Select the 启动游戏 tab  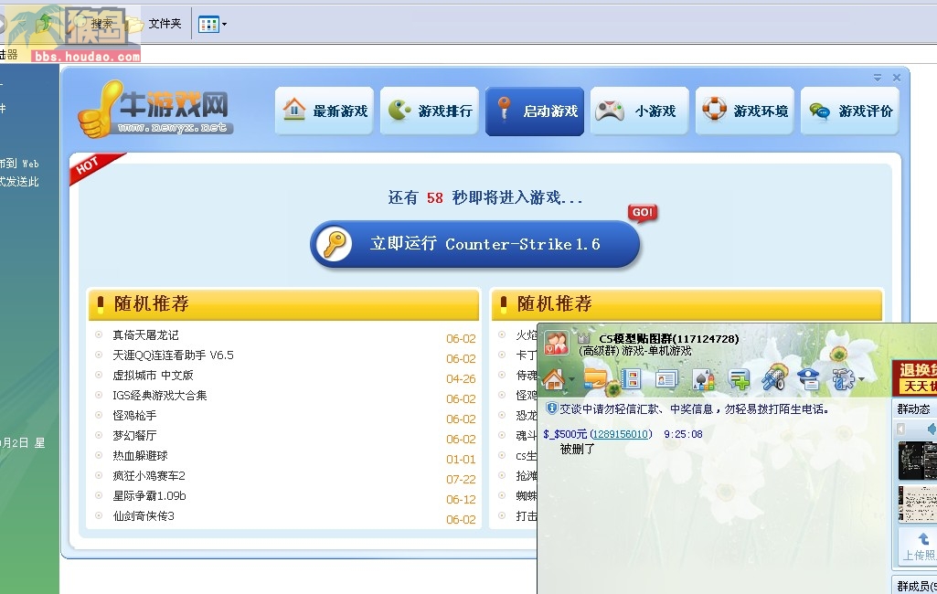(x=535, y=111)
